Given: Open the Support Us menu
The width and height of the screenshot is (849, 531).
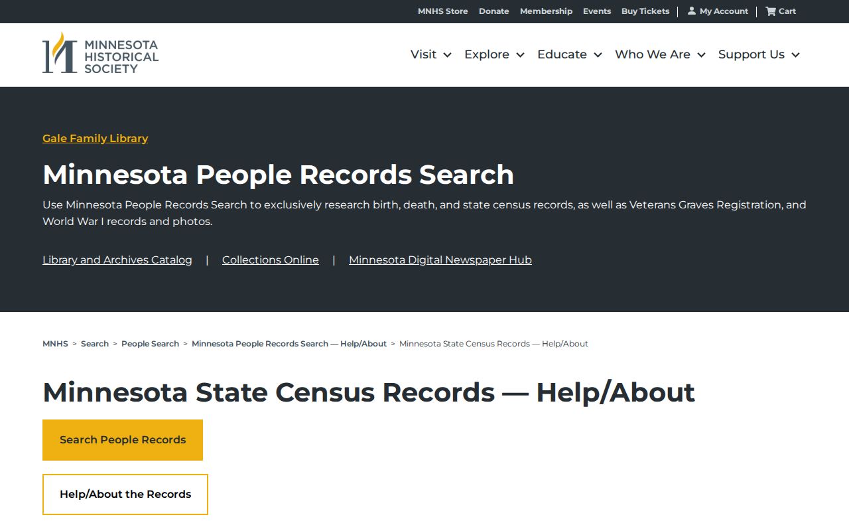Looking at the screenshot, I should point(751,54).
